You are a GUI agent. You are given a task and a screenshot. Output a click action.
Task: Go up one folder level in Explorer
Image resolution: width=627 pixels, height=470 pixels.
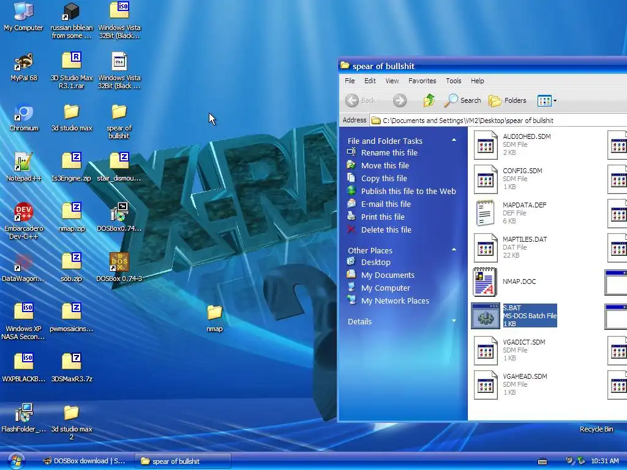(x=429, y=100)
